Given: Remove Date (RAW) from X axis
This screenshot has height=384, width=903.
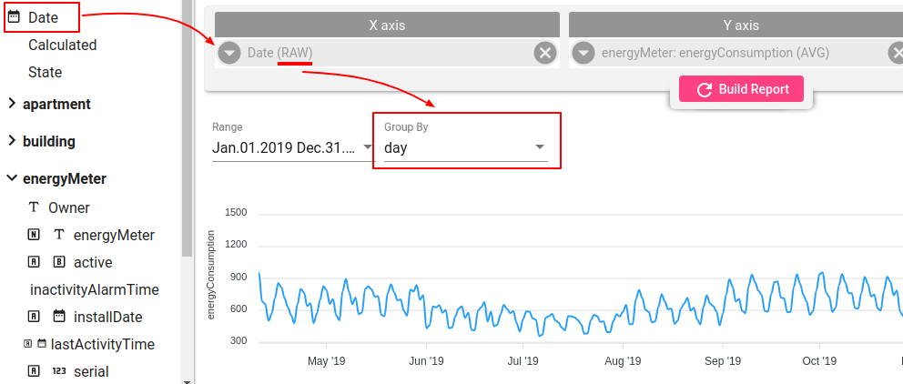Looking at the screenshot, I should point(544,54).
